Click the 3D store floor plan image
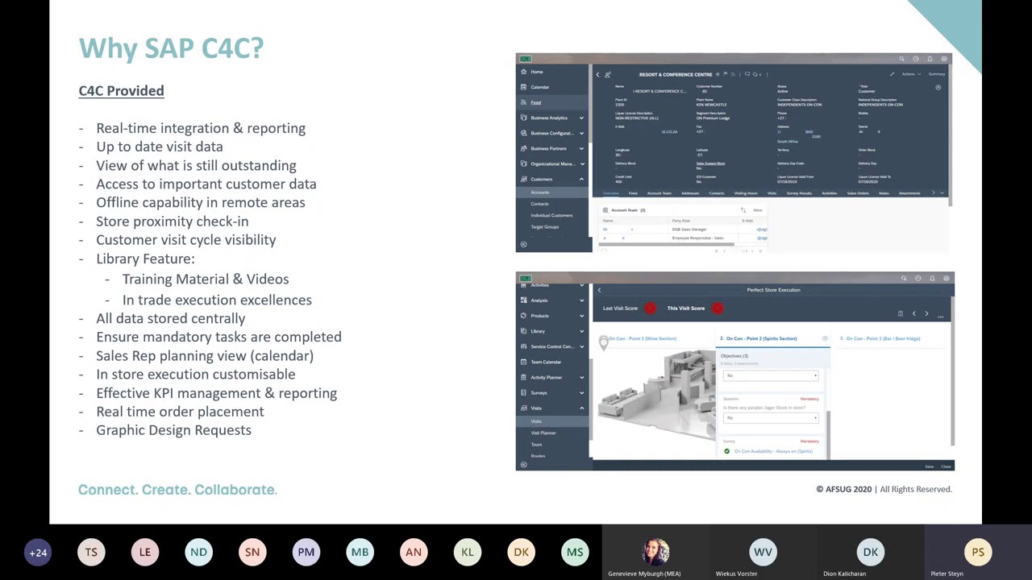The height and width of the screenshot is (580, 1032). (x=655, y=396)
